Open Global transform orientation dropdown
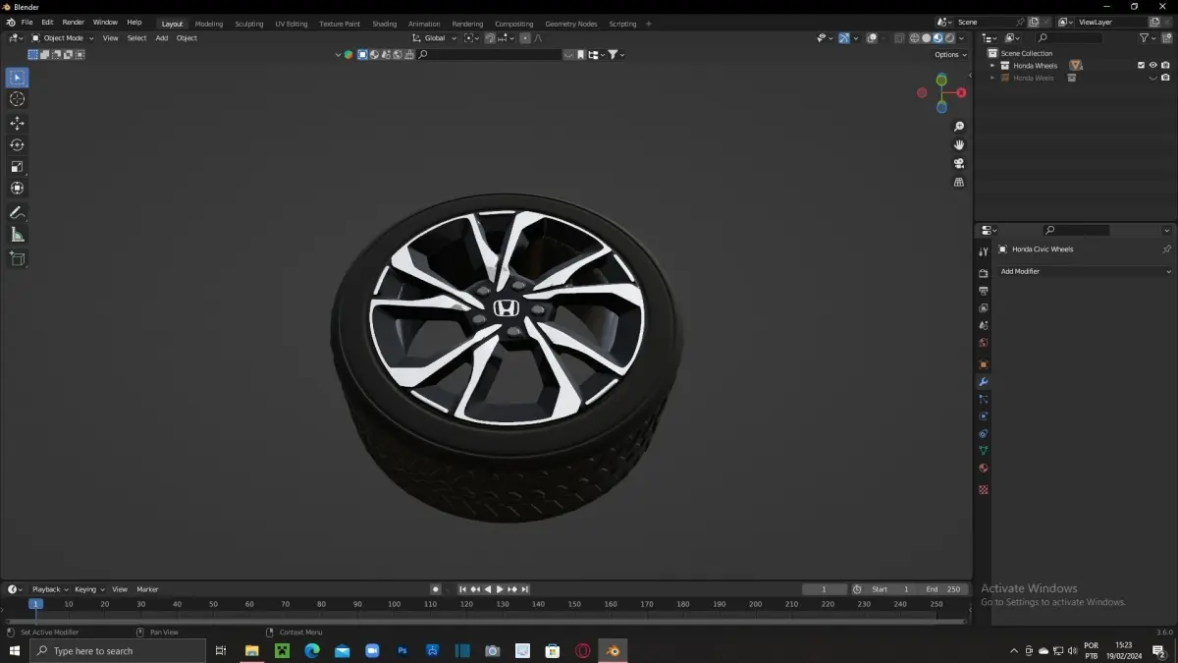This screenshot has height=663, width=1178. 433,38
